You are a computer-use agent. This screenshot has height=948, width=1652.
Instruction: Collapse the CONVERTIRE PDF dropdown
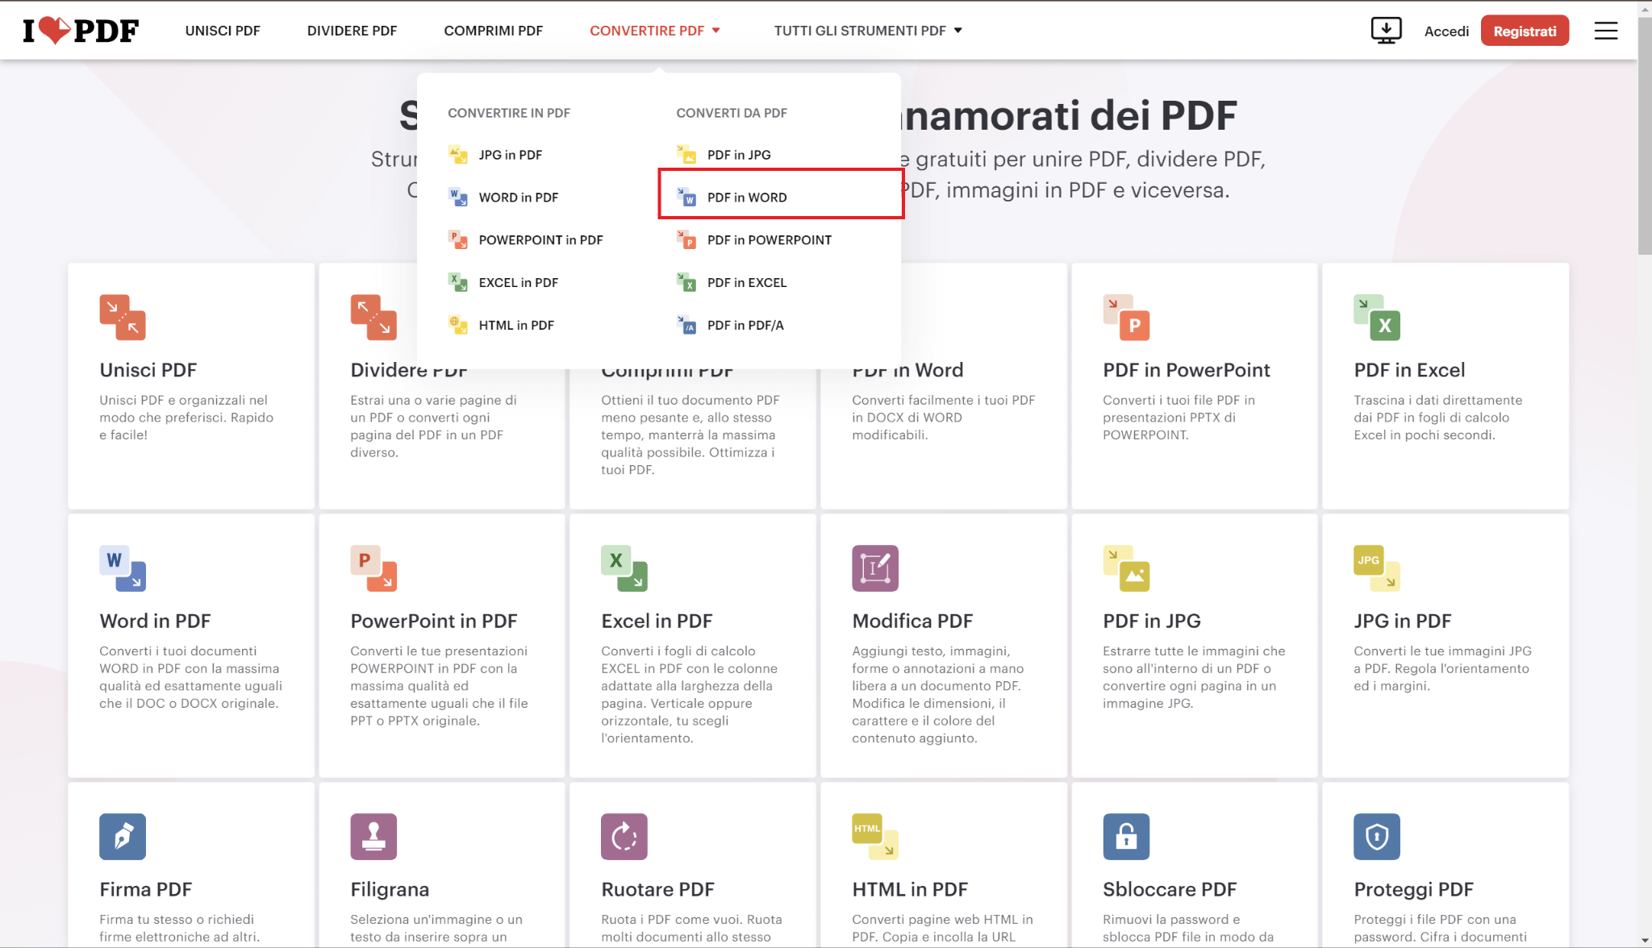[655, 31]
